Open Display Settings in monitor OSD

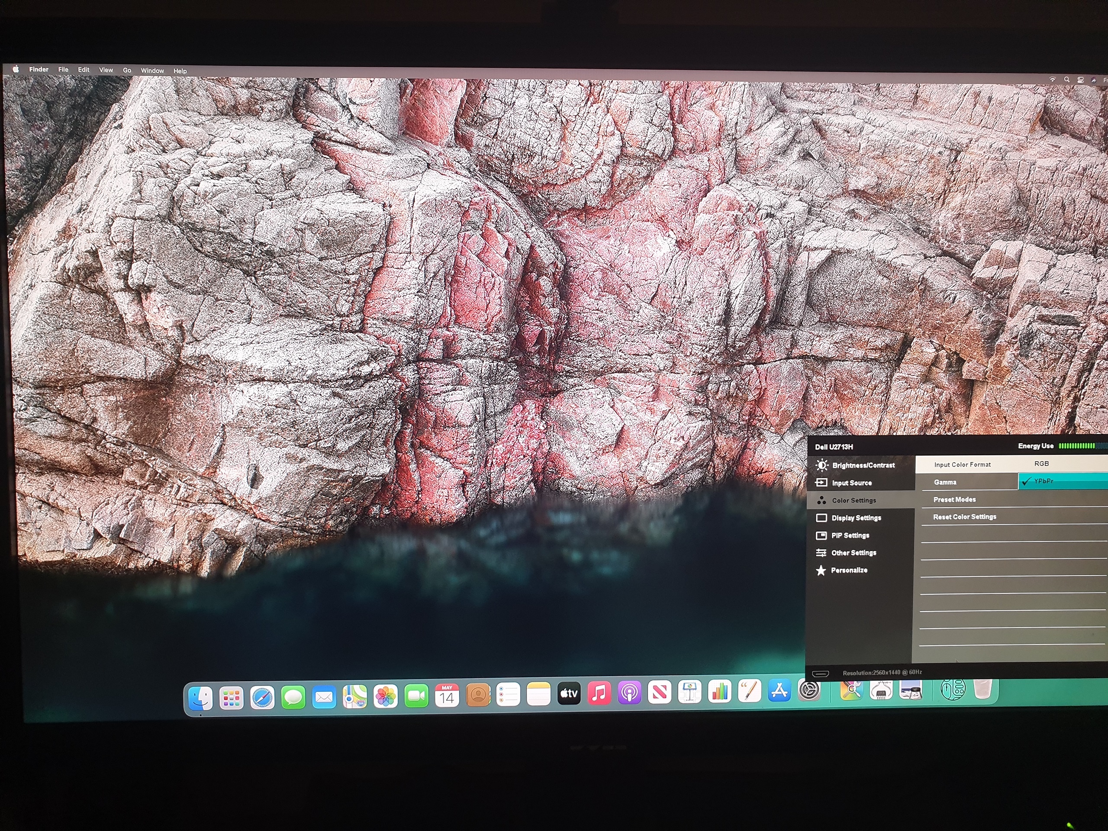click(x=856, y=518)
